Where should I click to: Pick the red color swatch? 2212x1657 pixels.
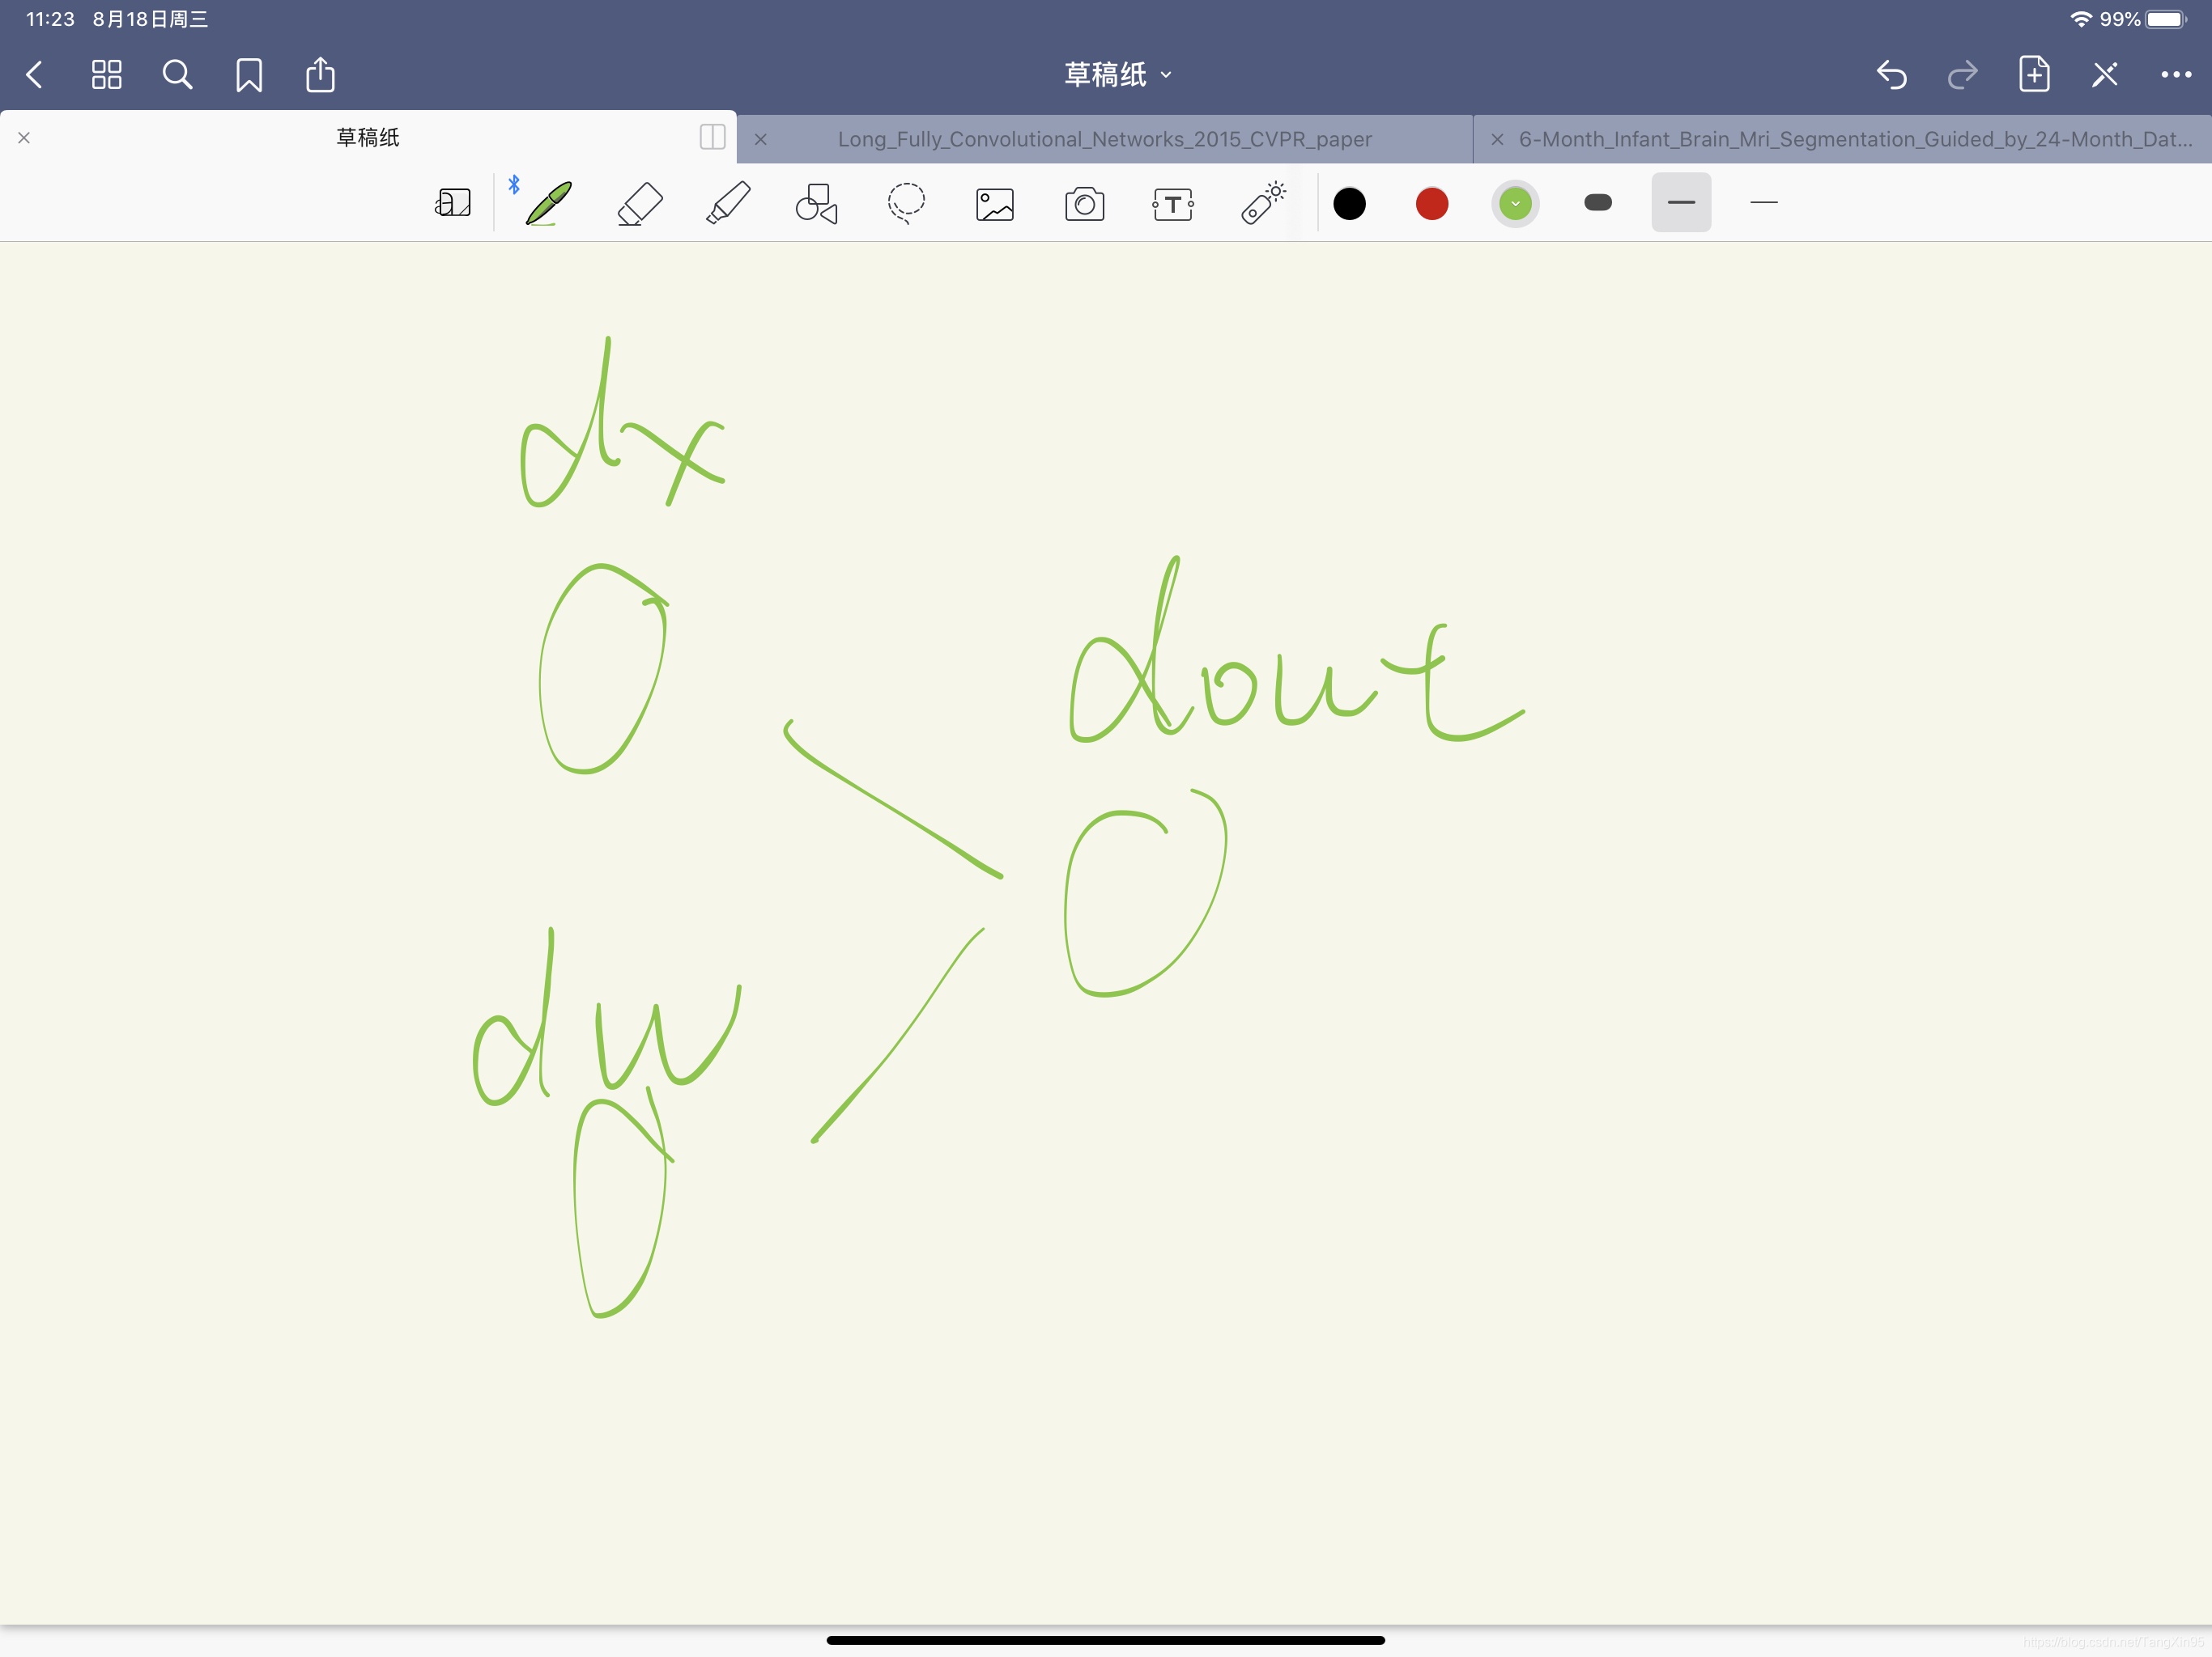point(1432,204)
